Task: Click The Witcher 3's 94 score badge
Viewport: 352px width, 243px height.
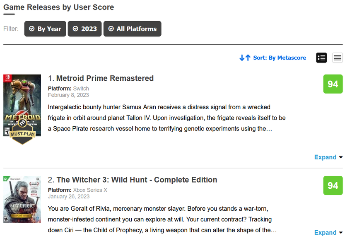Action: 333,185
